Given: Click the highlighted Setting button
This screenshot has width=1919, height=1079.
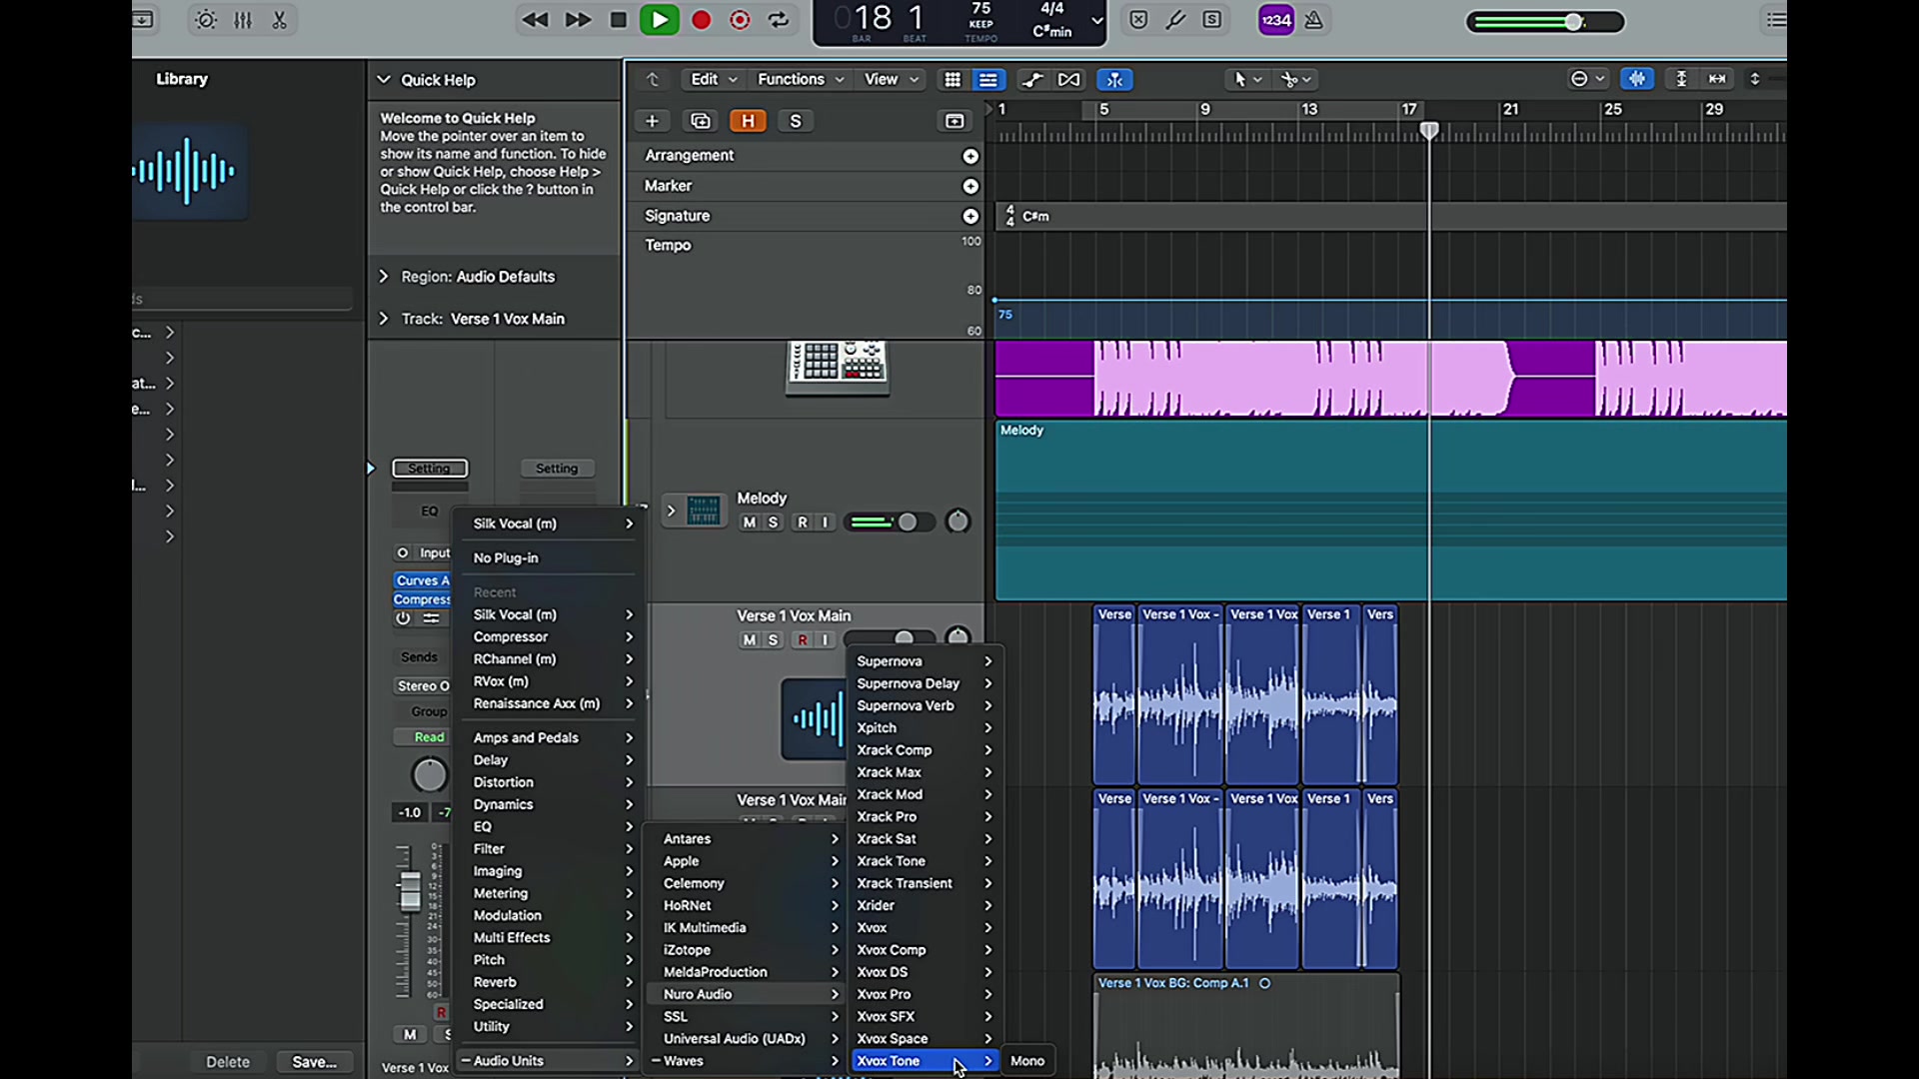Looking at the screenshot, I should (x=430, y=469).
